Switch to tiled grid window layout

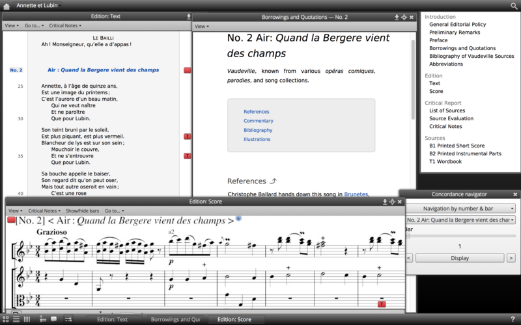coord(6,319)
